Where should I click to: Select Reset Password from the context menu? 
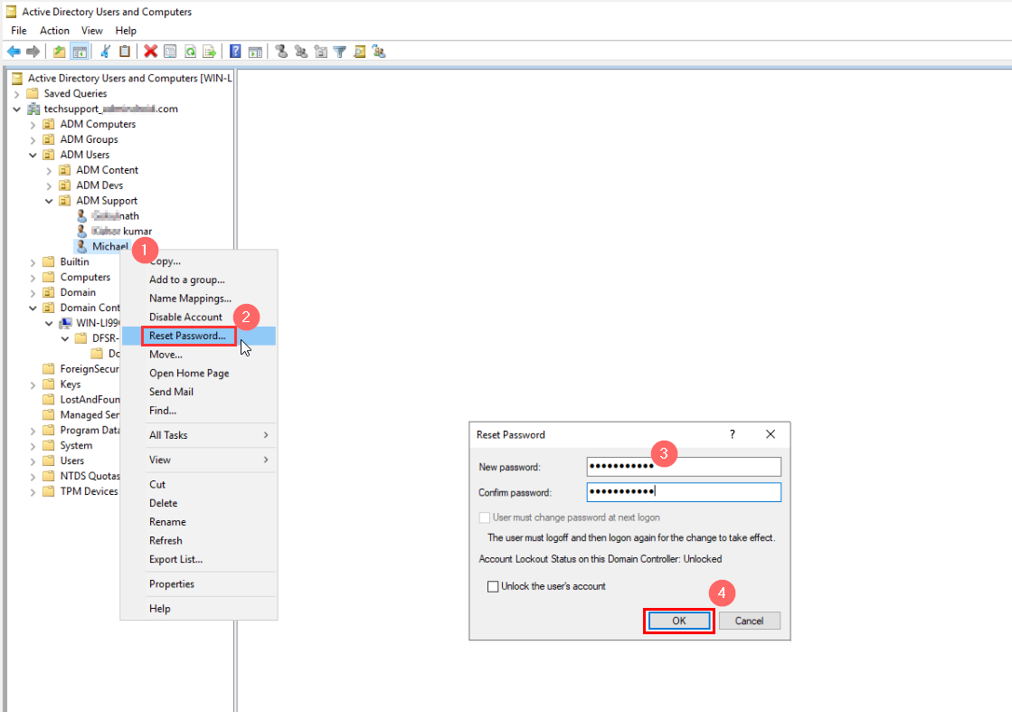pos(187,335)
